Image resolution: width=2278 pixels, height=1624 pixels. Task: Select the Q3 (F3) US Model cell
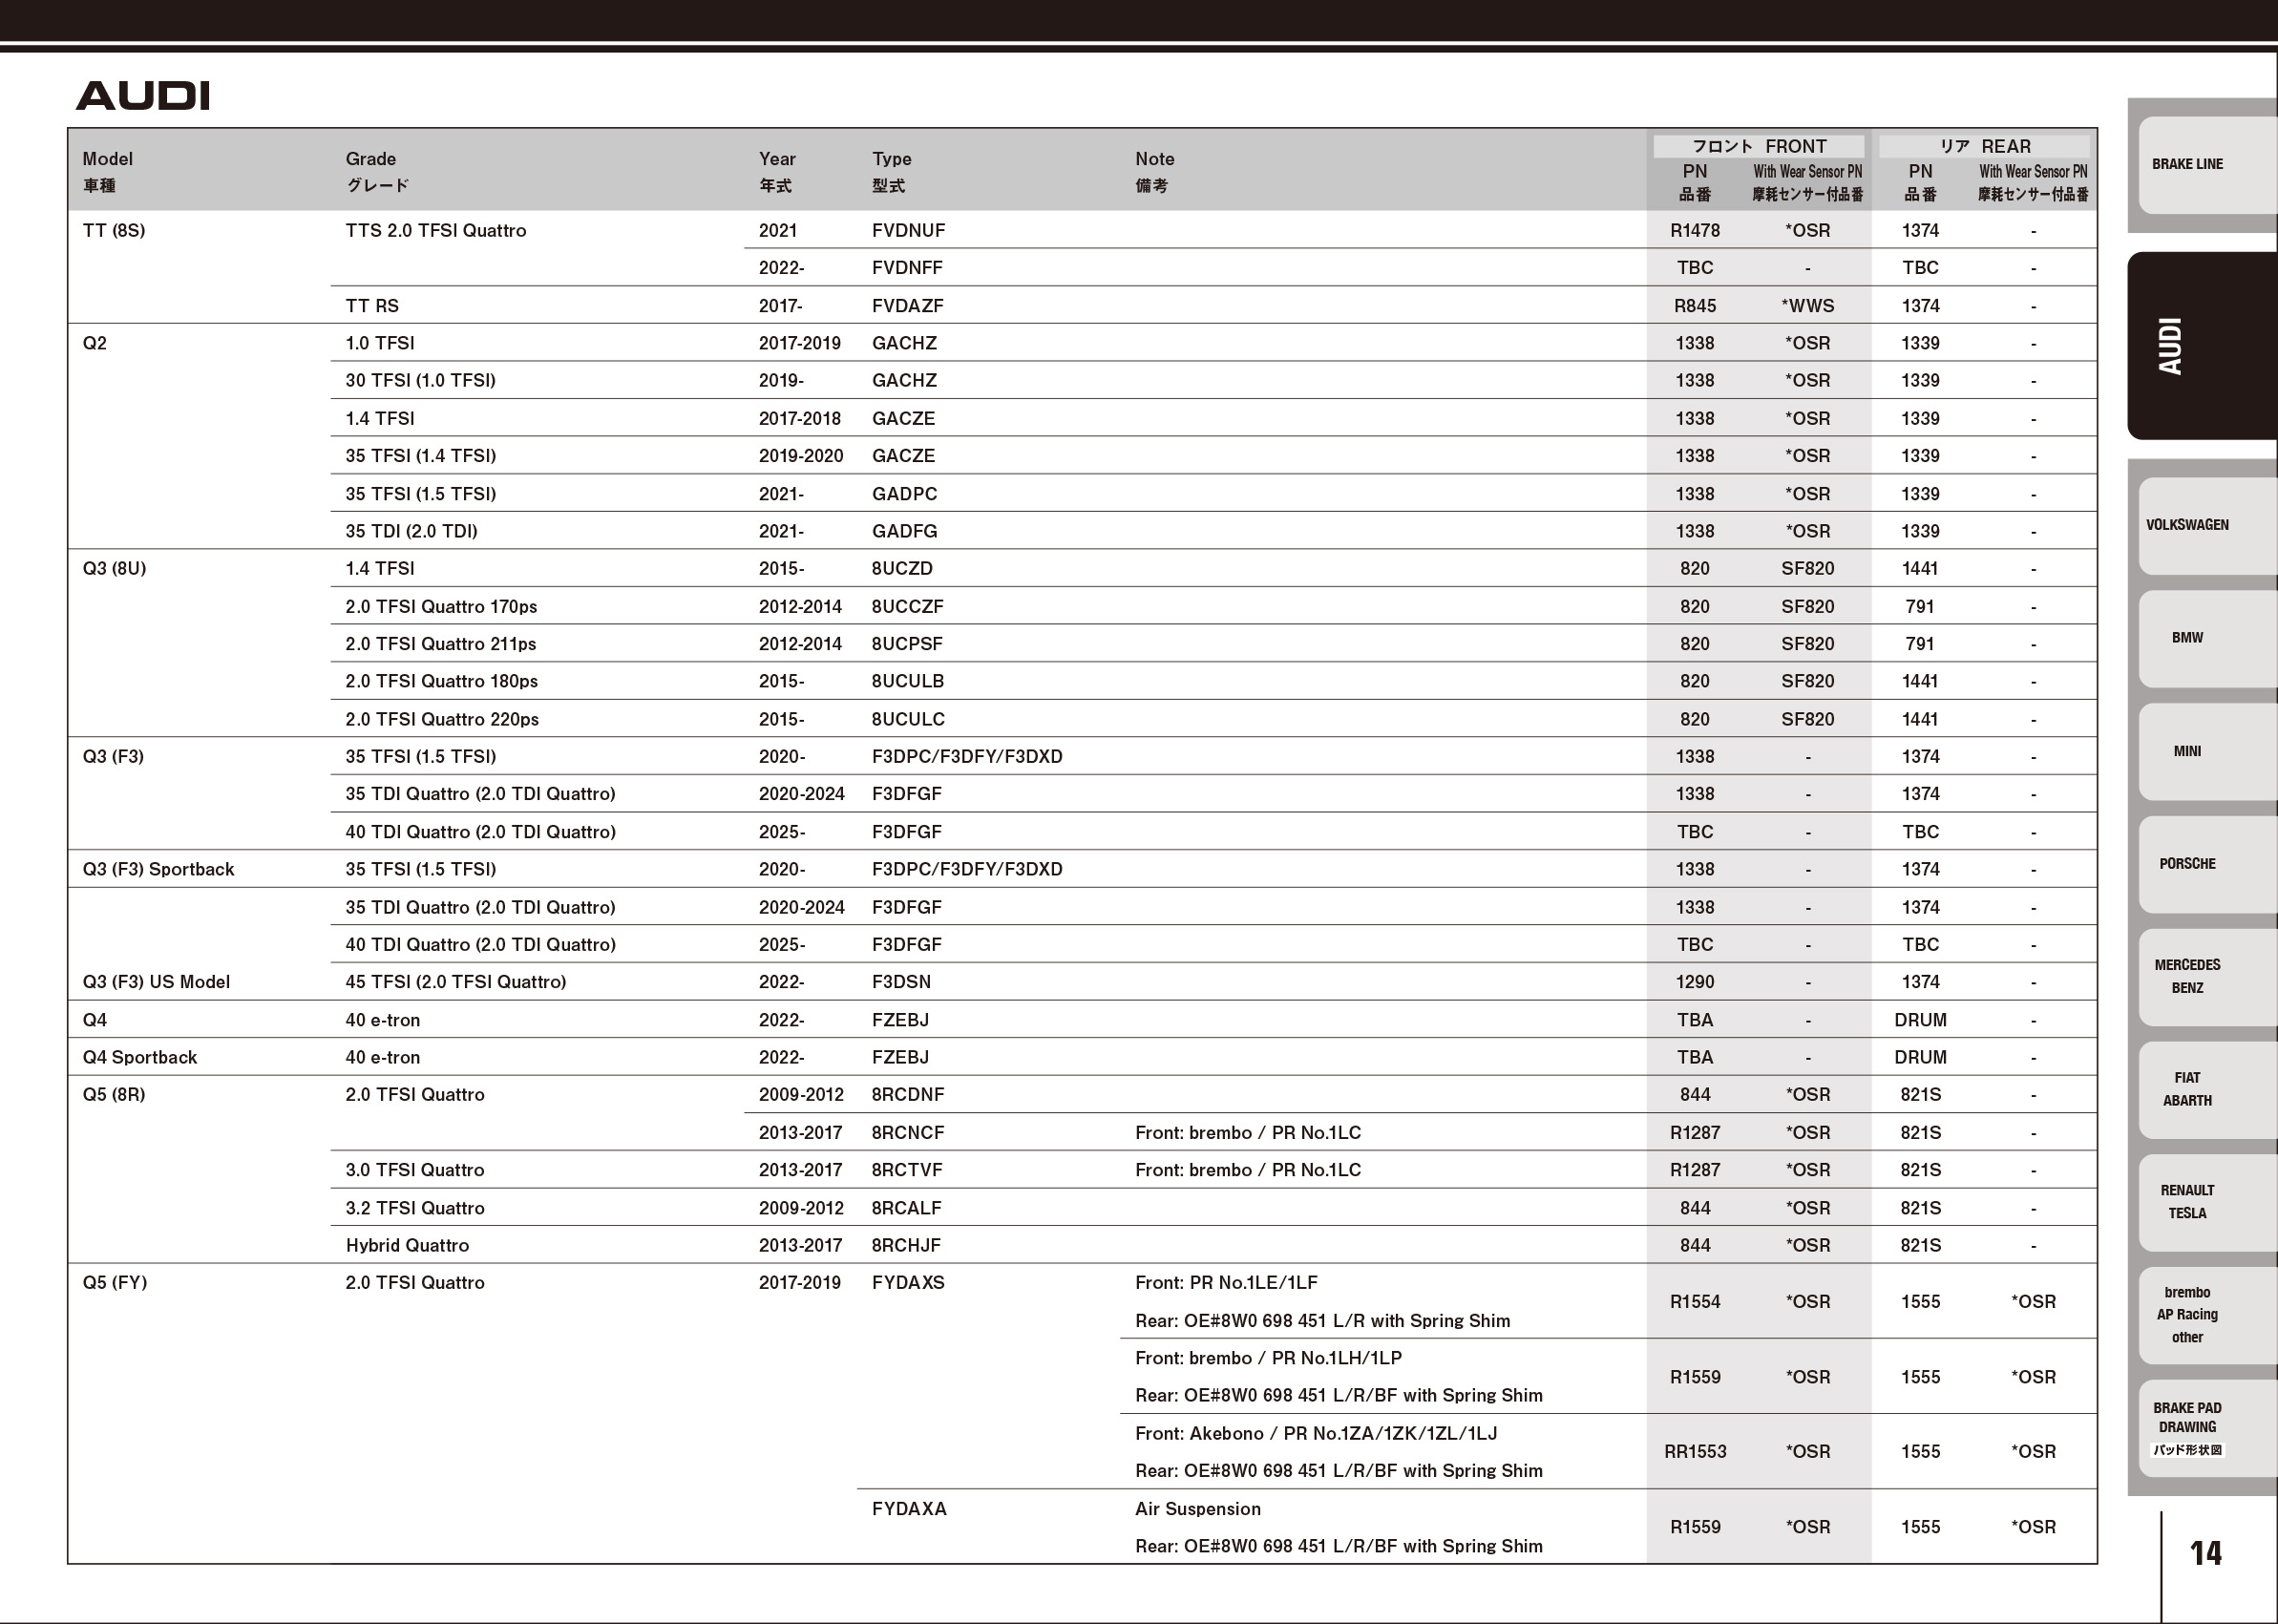point(156,982)
